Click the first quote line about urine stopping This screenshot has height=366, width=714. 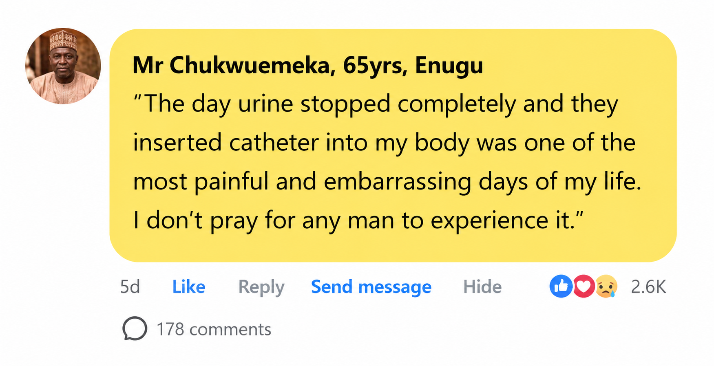[x=376, y=104]
